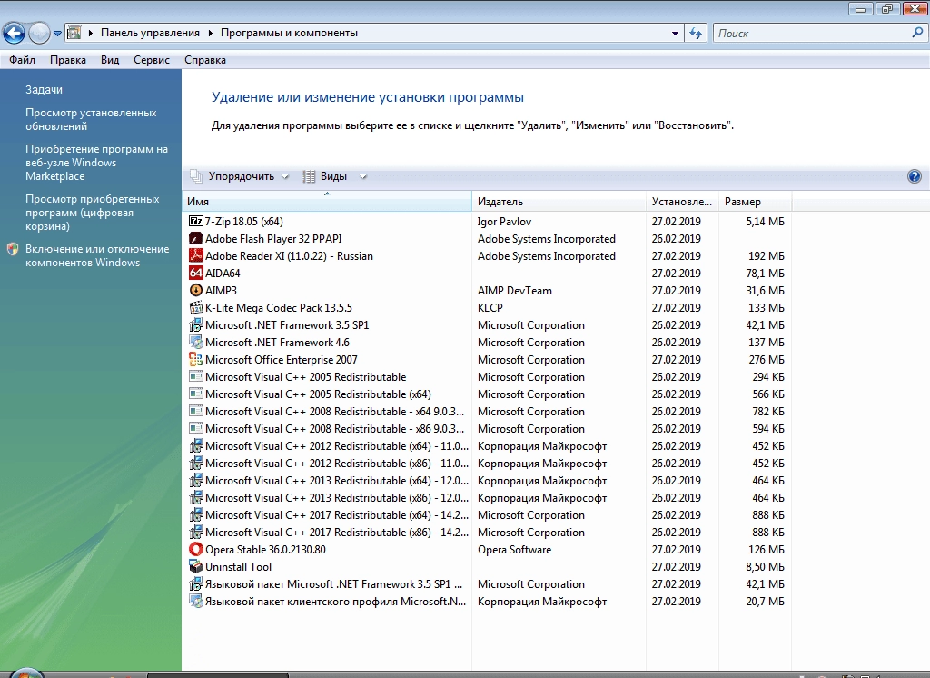Click the Microsoft Office Enterprise 2007 icon
This screenshot has width=930, height=678.
click(x=196, y=359)
